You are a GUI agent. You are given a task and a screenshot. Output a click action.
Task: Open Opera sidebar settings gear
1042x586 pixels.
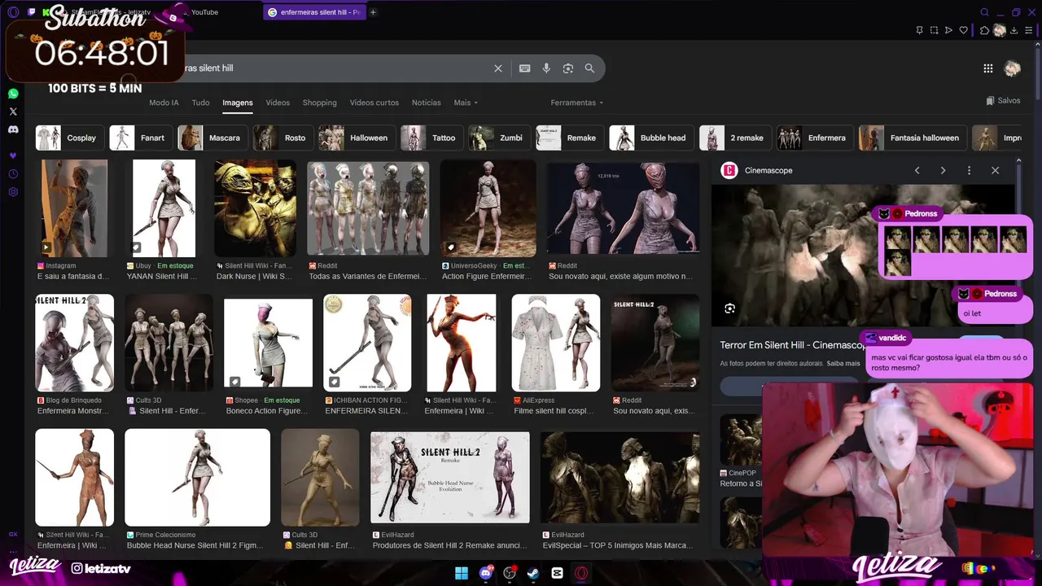(13, 192)
